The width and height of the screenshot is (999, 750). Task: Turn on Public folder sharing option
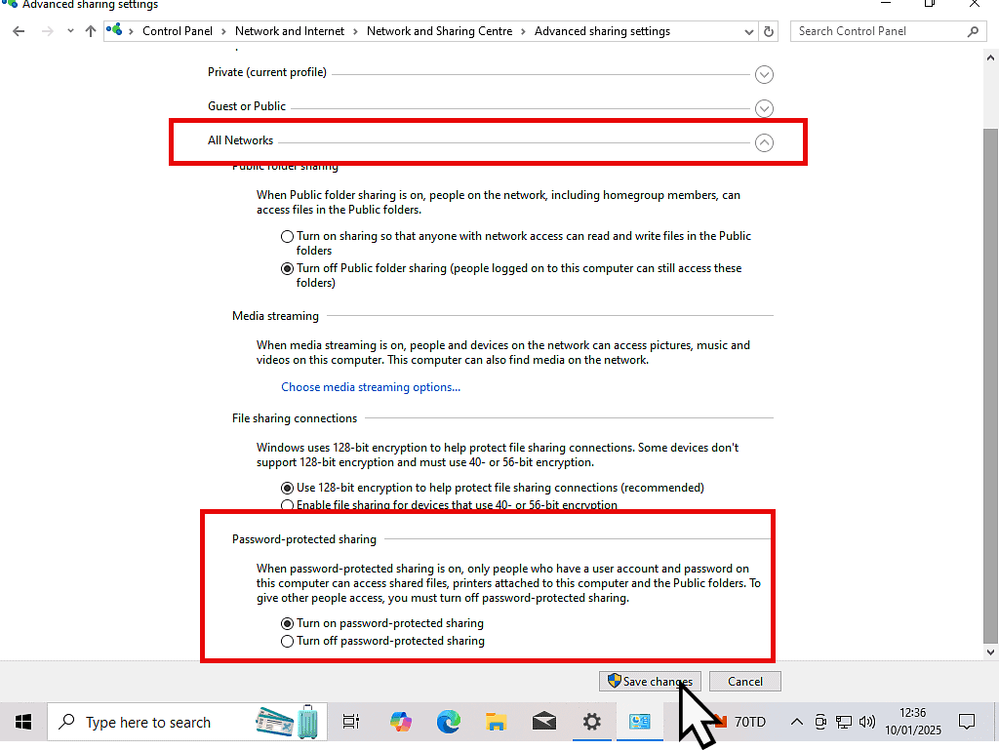tap(287, 236)
